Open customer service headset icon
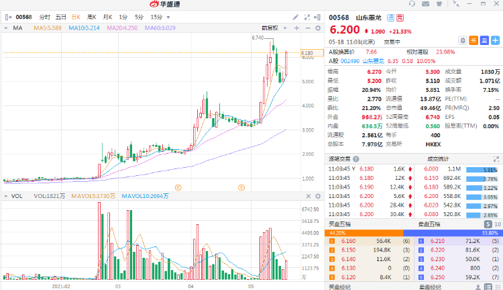Viewport: 503px width, 290px height. [412, 4]
